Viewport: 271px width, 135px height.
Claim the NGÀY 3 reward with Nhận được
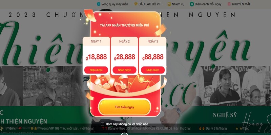[153, 70]
